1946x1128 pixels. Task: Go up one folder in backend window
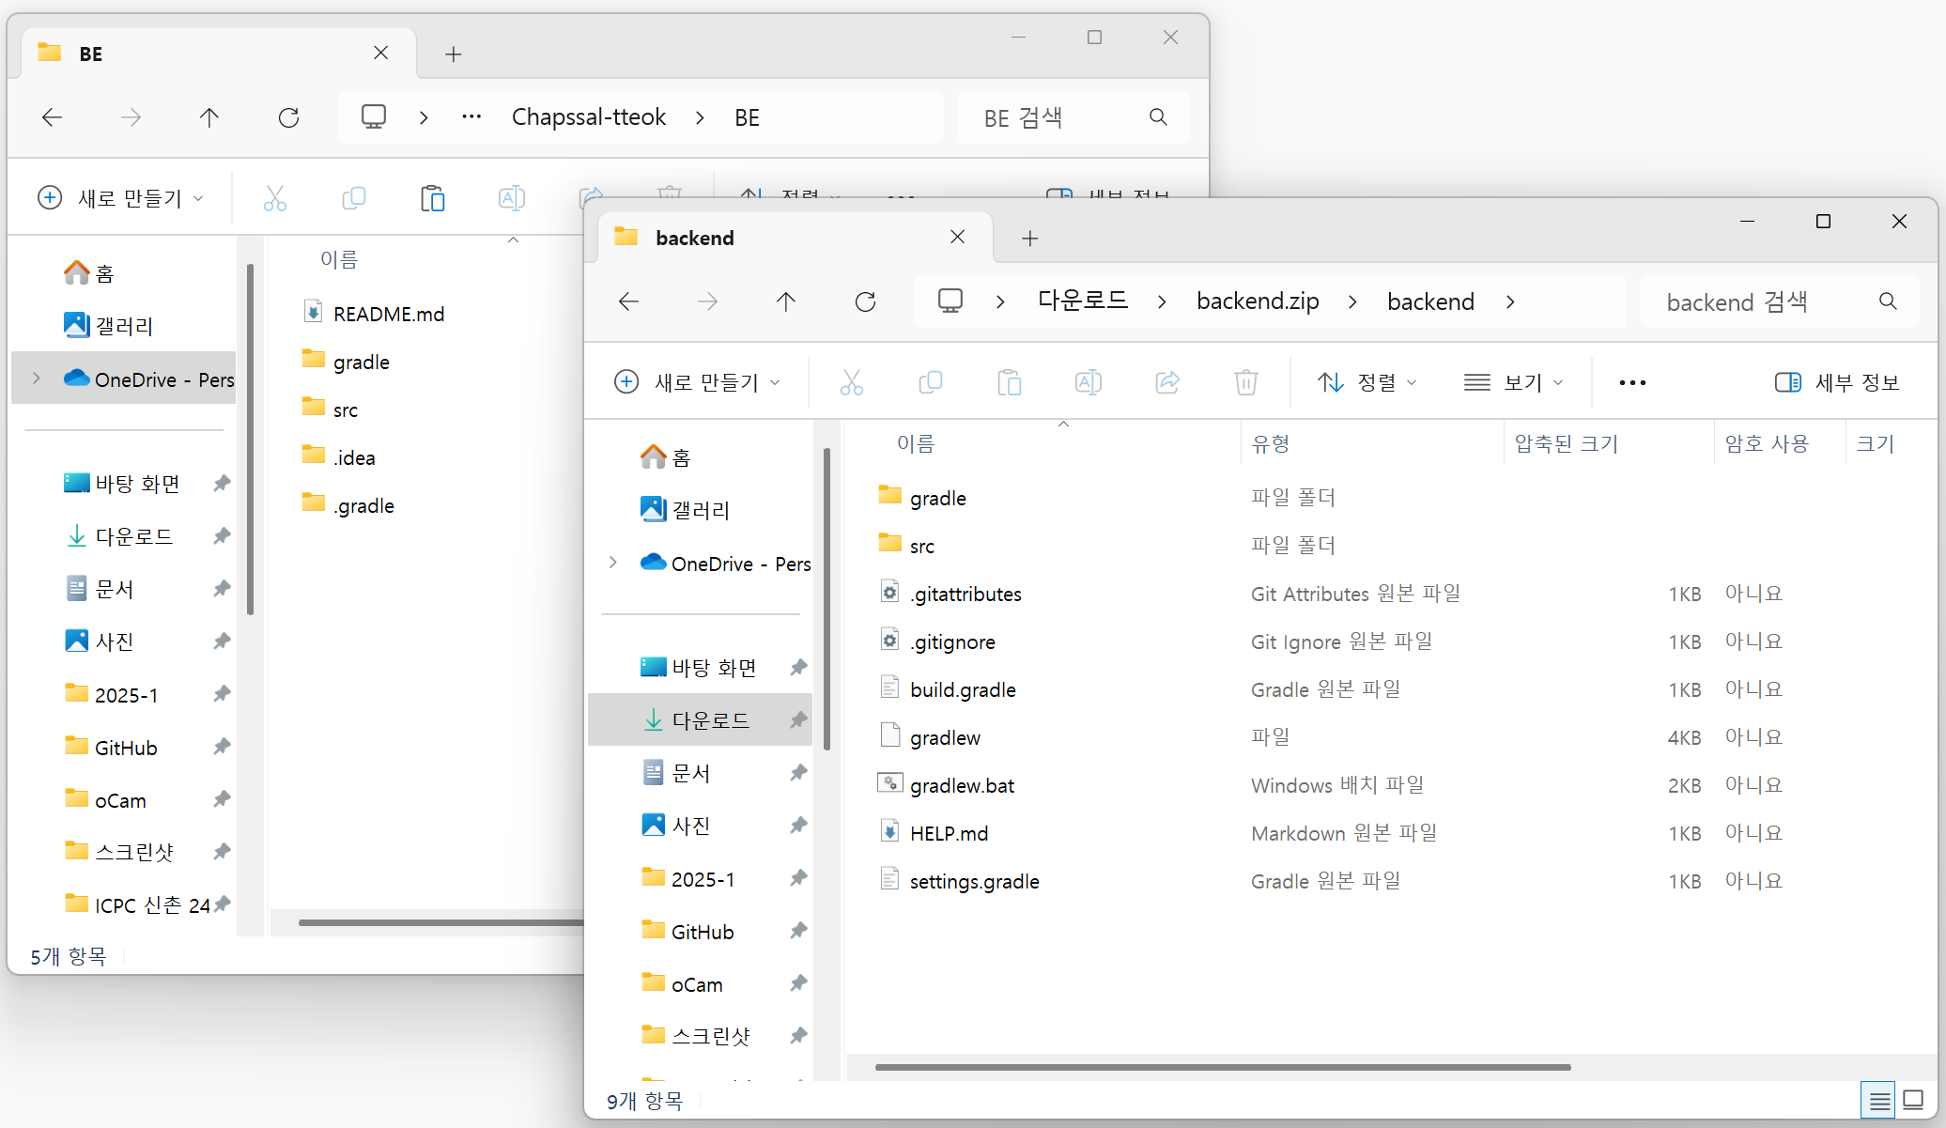pyautogui.click(x=786, y=301)
